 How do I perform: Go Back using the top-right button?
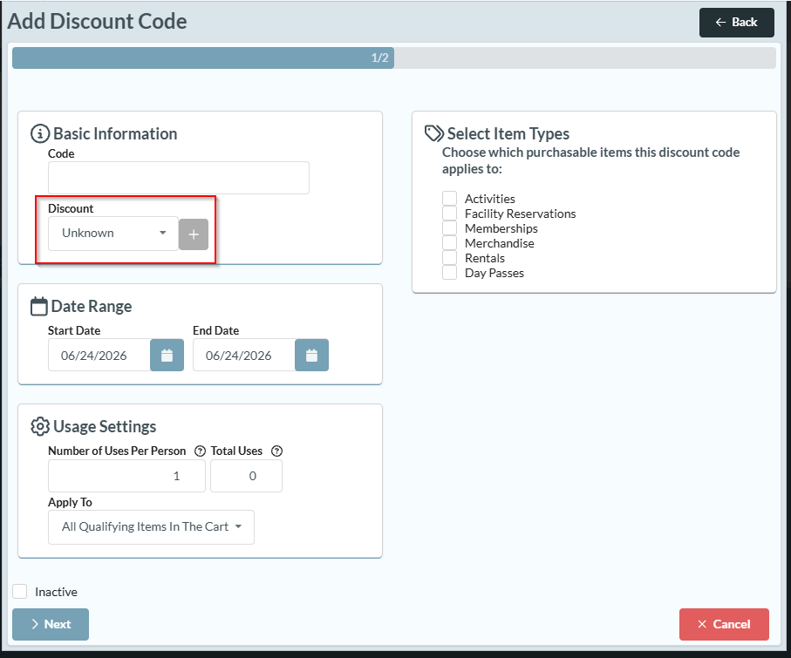[737, 22]
